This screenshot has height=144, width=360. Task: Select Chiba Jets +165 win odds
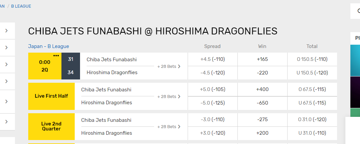262,59
